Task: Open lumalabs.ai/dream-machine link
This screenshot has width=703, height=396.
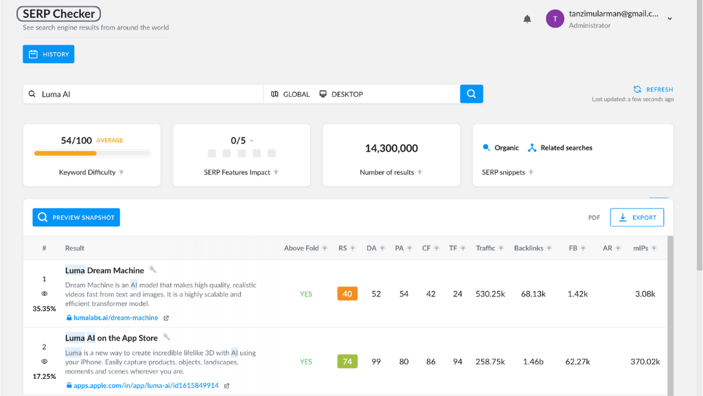Action: pyautogui.click(x=115, y=318)
